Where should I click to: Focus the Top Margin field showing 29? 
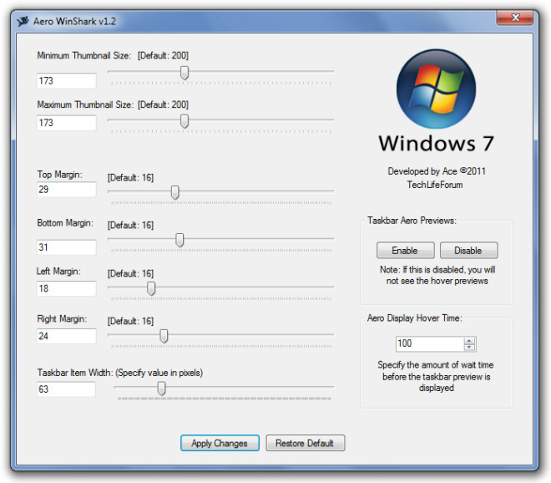[67, 189]
